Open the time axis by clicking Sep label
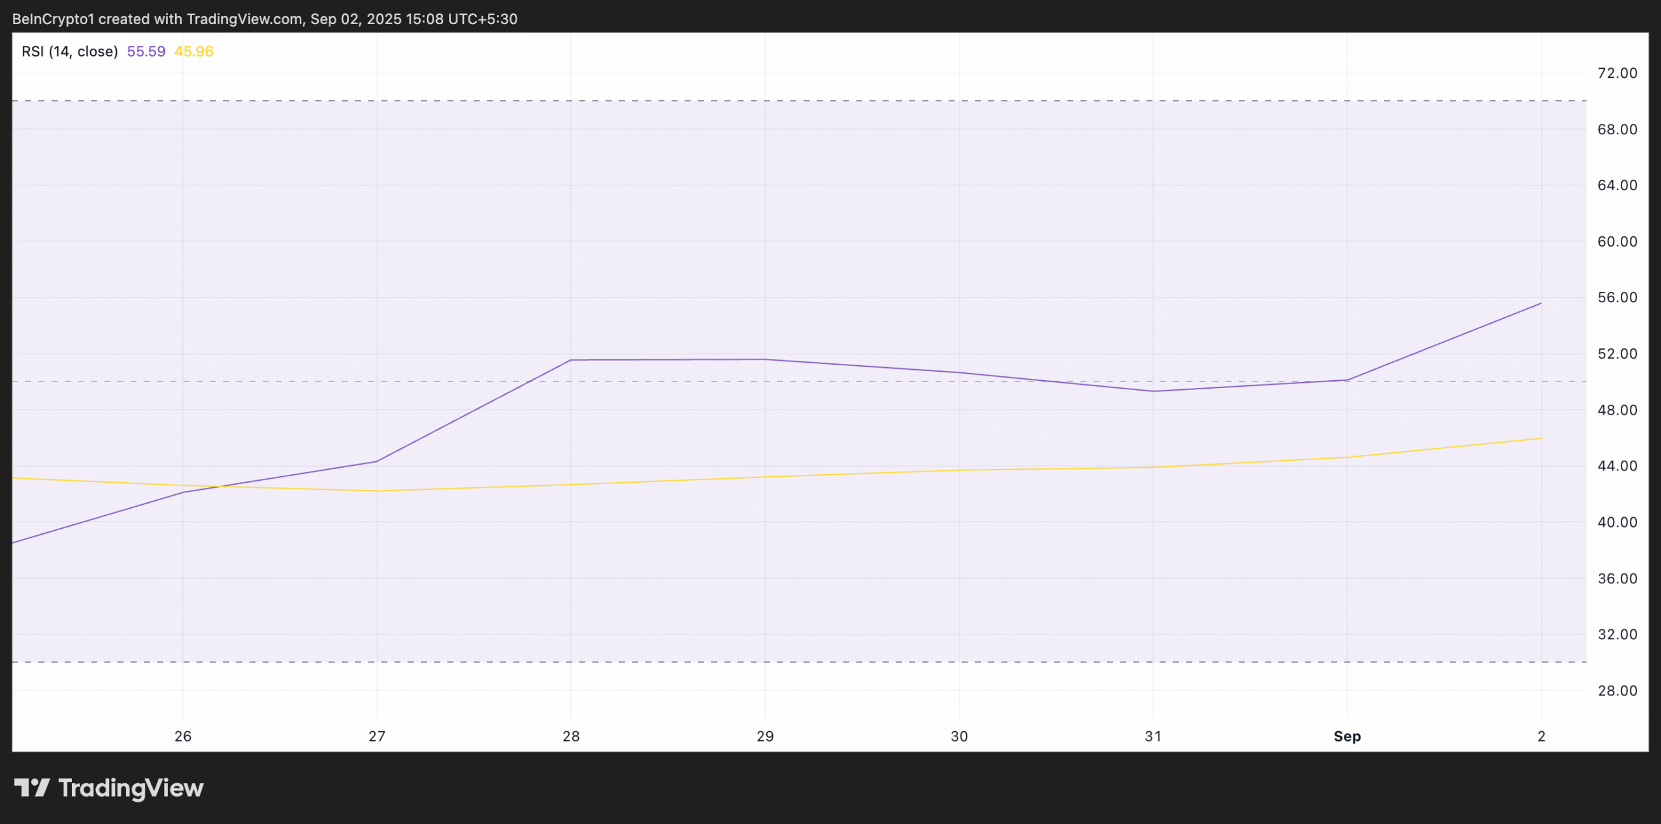The height and width of the screenshot is (824, 1661). [x=1347, y=736]
